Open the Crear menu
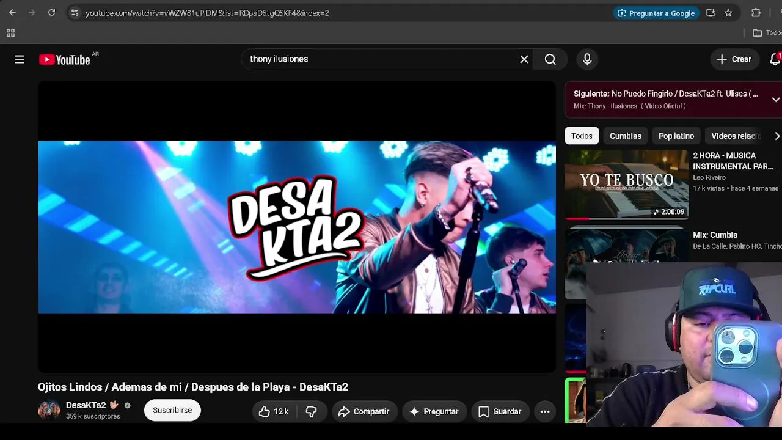The height and width of the screenshot is (440, 782). pos(734,59)
